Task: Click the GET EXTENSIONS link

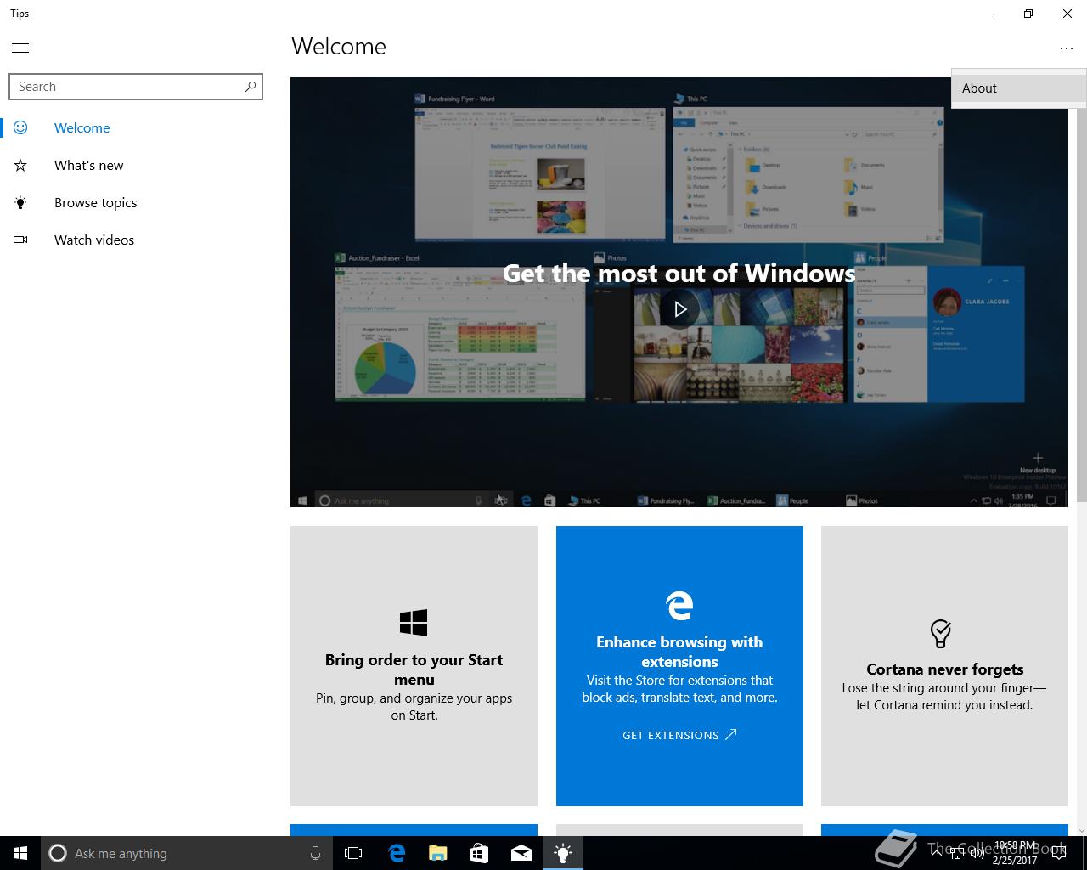Action: pyautogui.click(x=679, y=735)
